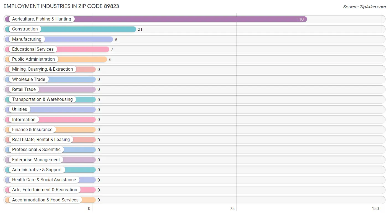Select Mining, Quarrying, & Extraction label
Viewport: 389px width, 215px height.
coord(43,69)
